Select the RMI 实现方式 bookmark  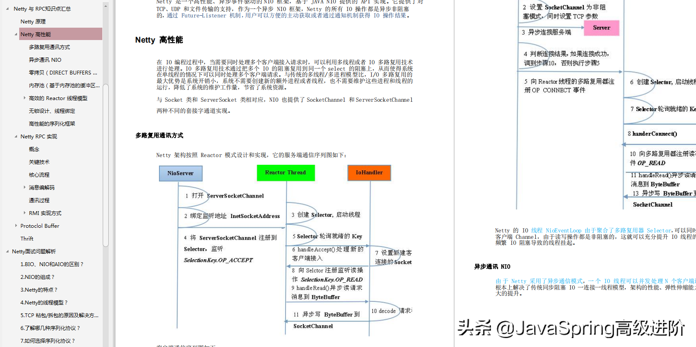[45, 213]
